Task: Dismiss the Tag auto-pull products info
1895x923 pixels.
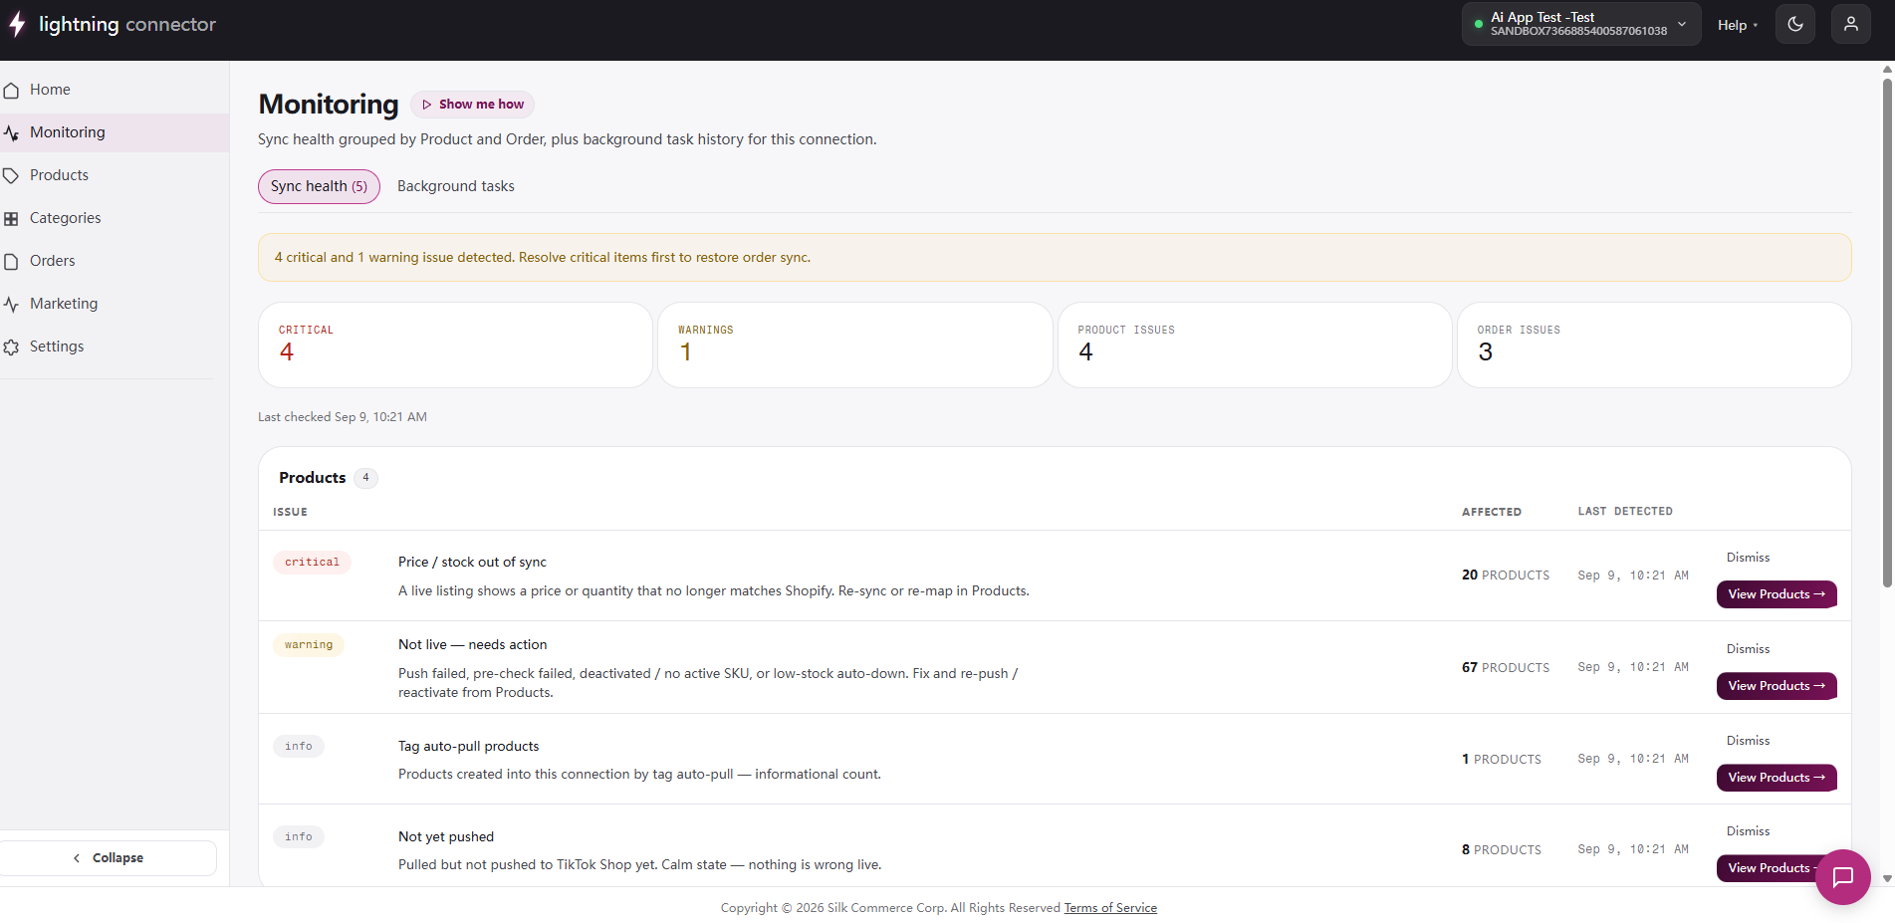Action: (x=1748, y=741)
